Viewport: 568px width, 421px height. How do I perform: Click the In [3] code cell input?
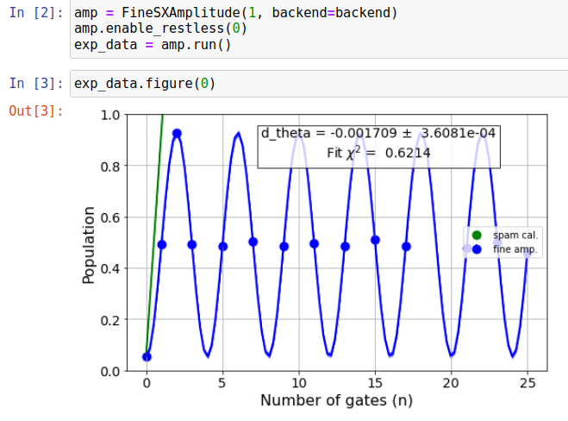pyautogui.click(x=319, y=84)
